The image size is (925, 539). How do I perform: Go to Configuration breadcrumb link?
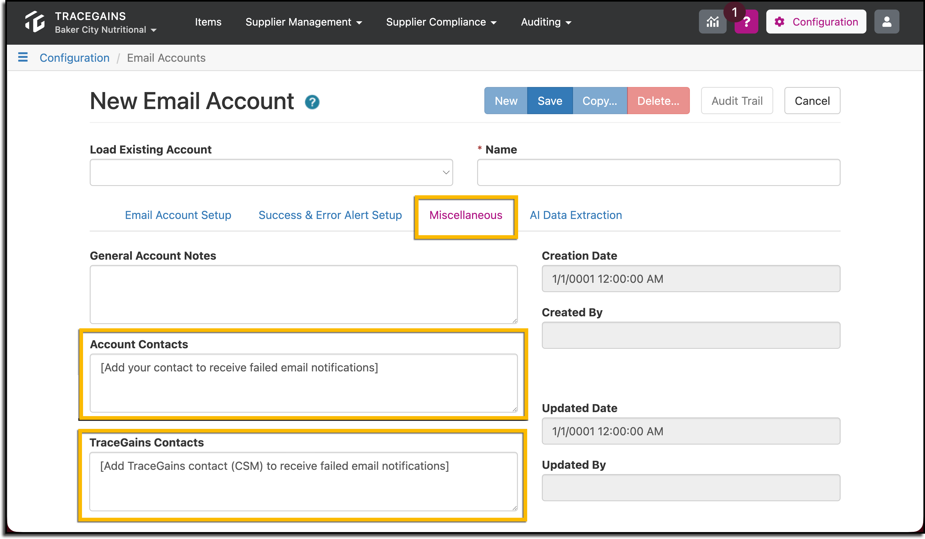point(75,57)
